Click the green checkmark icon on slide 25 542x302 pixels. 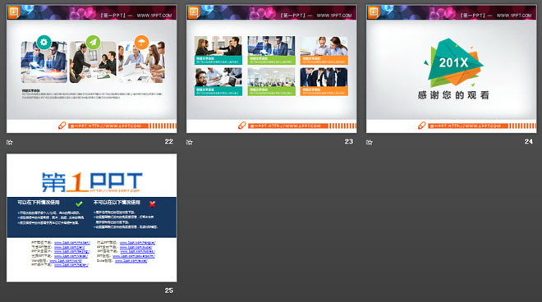pos(79,204)
